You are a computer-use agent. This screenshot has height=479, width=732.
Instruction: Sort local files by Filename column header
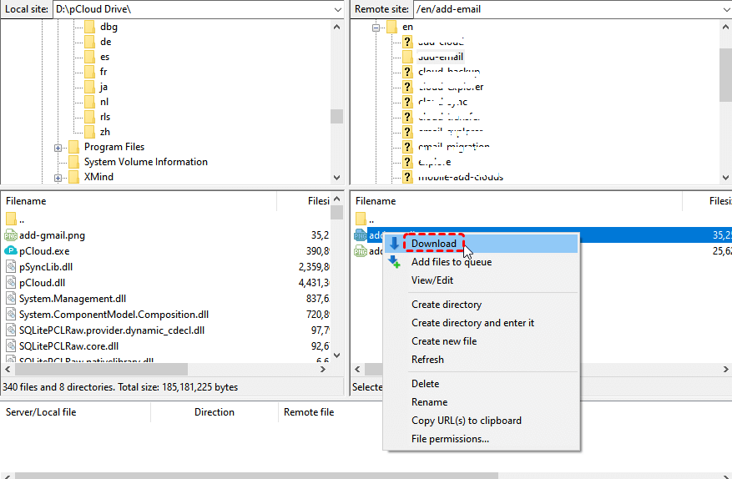pyautogui.click(x=26, y=201)
